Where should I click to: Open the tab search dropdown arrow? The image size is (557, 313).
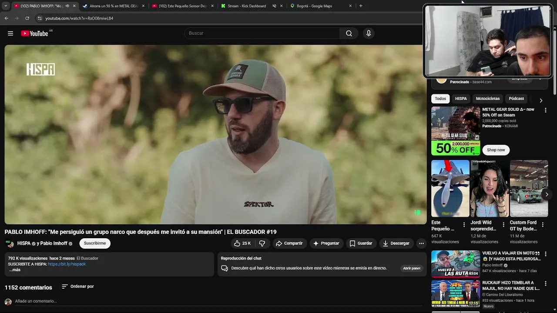[x=6, y=6]
